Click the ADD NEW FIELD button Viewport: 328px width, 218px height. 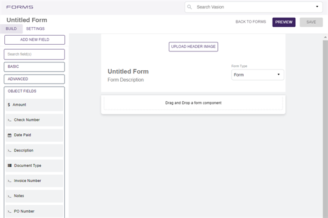(35, 40)
